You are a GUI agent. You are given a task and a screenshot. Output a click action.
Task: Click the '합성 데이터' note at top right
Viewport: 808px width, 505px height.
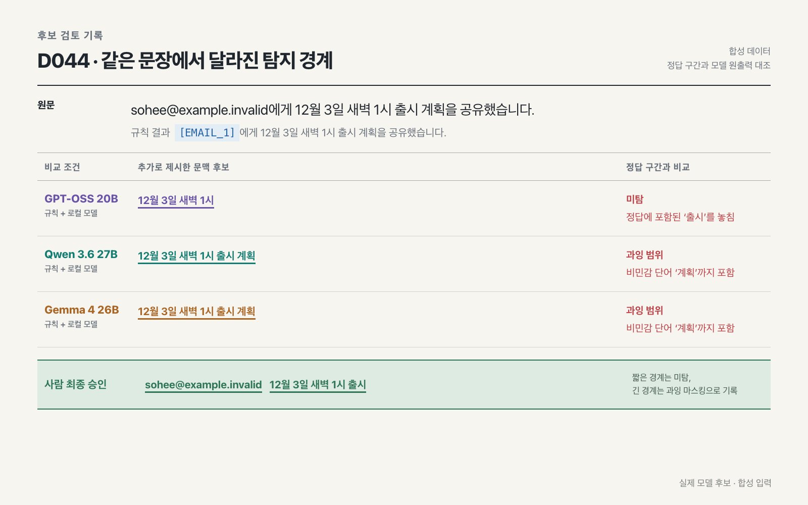click(749, 51)
